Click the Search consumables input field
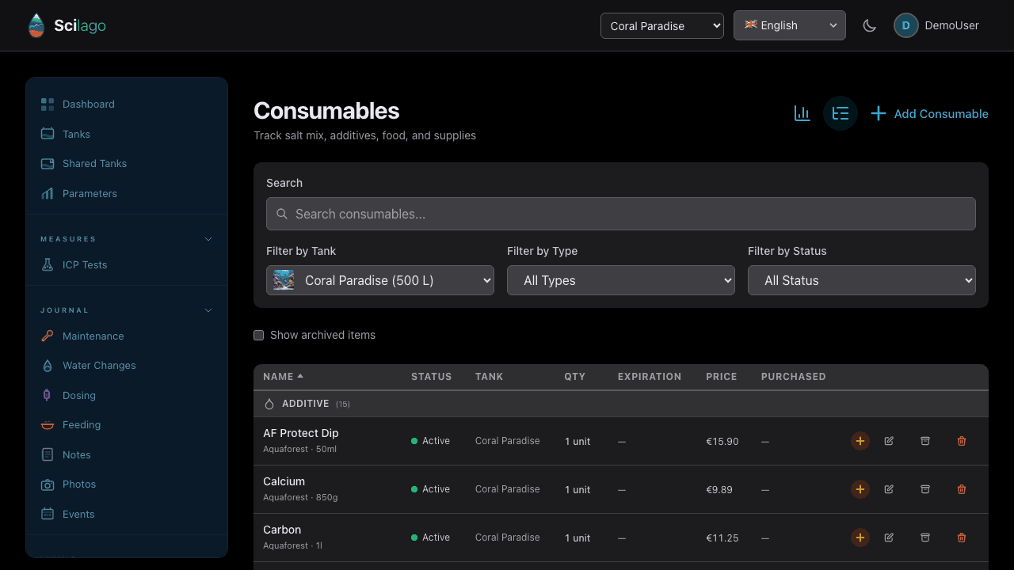The image size is (1014, 570). pos(621,214)
